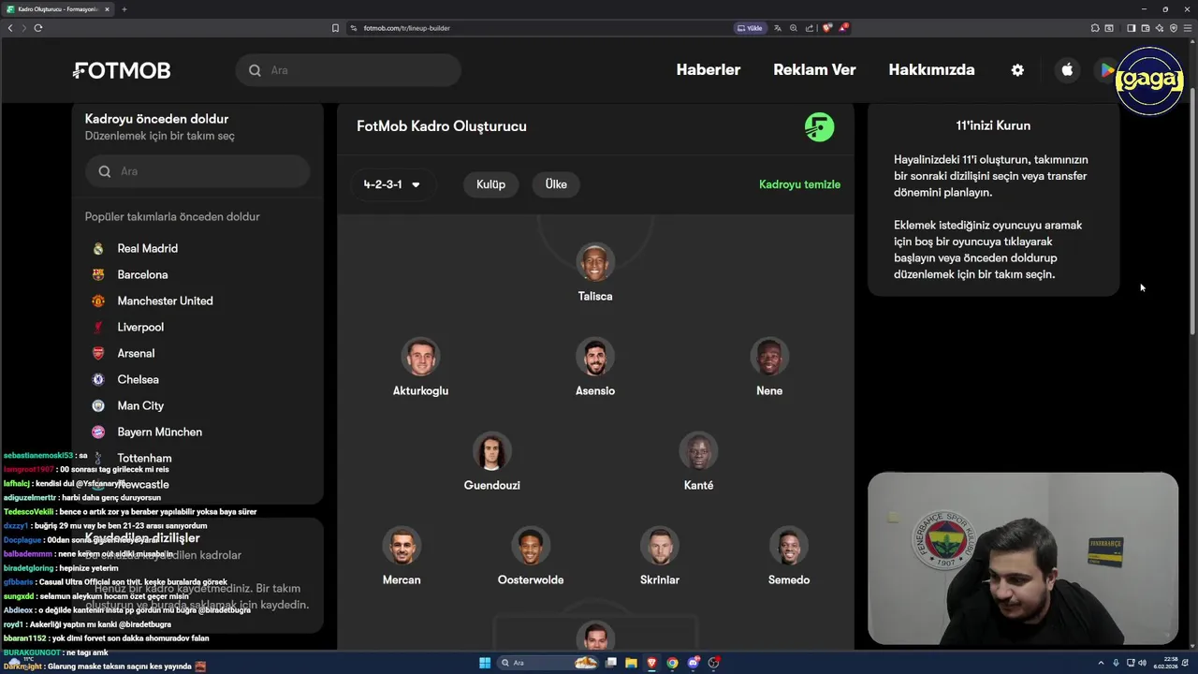Open a new browser tab

pyautogui.click(x=124, y=9)
